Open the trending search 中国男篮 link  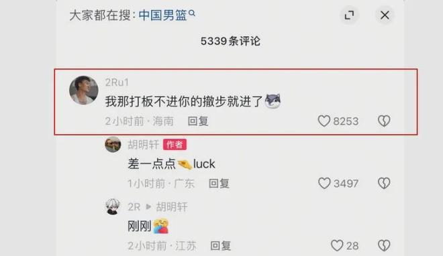coord(162,15)
